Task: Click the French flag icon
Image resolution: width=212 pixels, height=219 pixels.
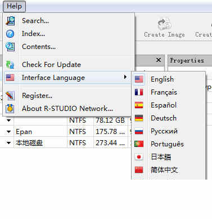Action: pos(139,92)
